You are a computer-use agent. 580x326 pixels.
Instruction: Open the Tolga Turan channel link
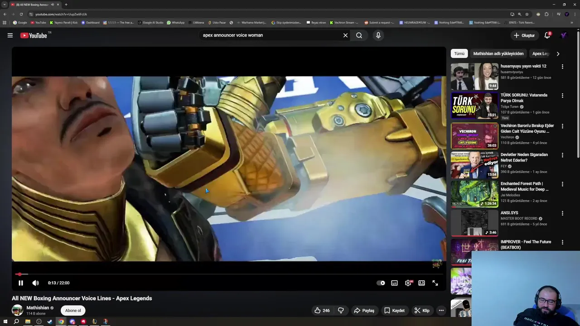(510, 107)
